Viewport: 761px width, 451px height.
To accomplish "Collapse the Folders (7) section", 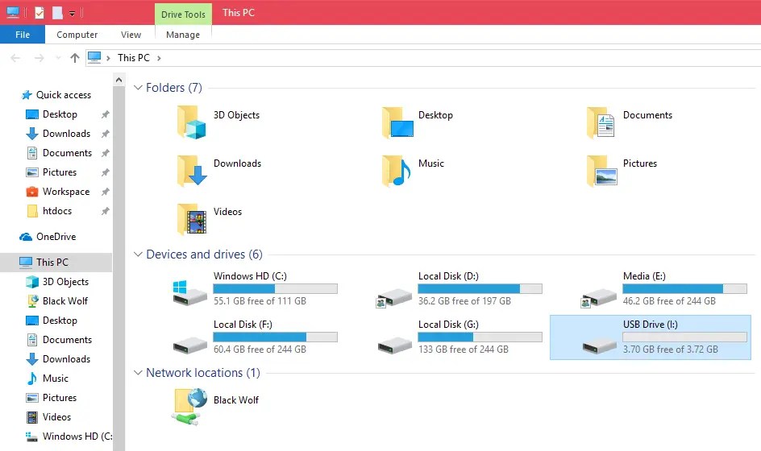I will 138,88.
